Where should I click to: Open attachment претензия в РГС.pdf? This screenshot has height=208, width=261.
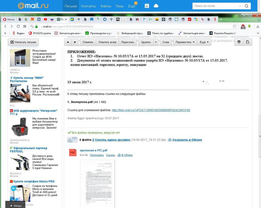[x=93, y=150]
